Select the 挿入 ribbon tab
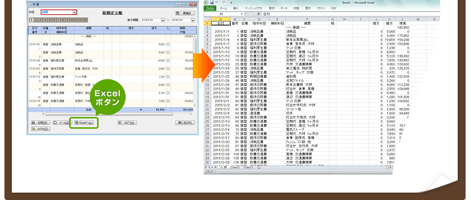Image resolution: width=471 pixels, height=200 pixels. (237, 8)
